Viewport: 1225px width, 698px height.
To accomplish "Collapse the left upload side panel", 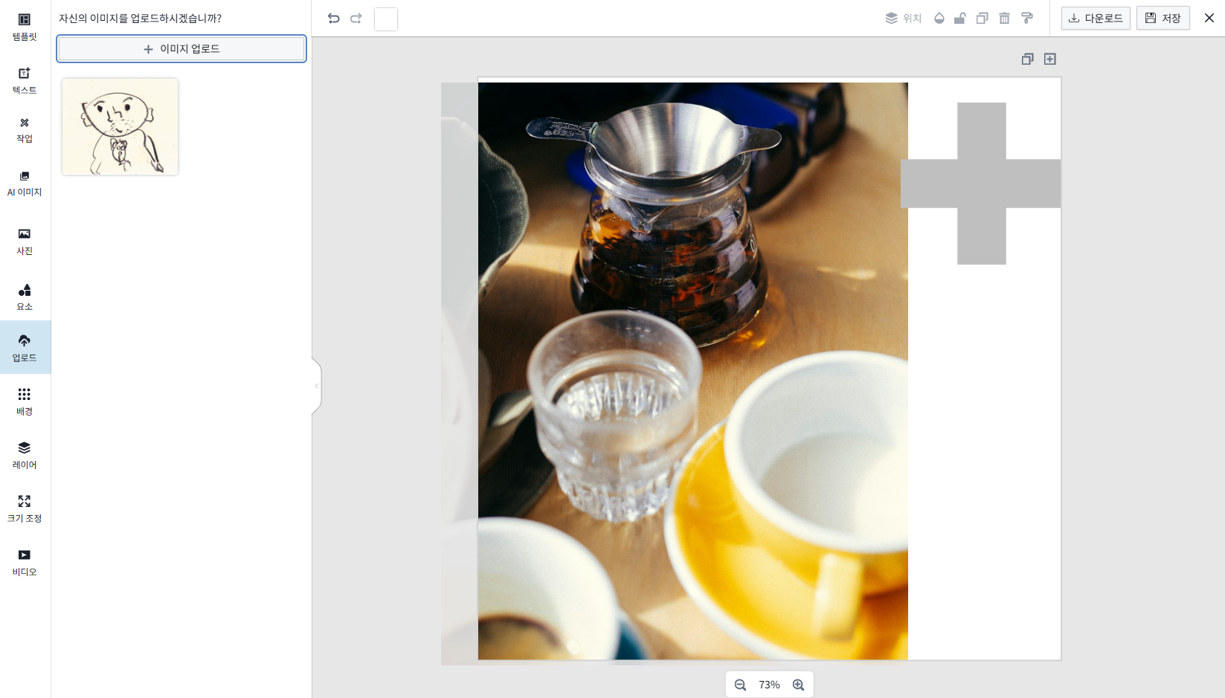I will tap(316, 386).
